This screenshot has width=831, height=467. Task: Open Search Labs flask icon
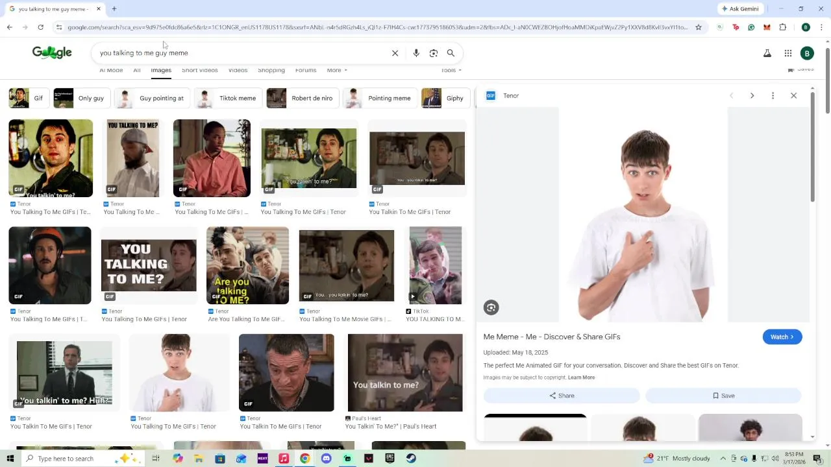(767, 53)
